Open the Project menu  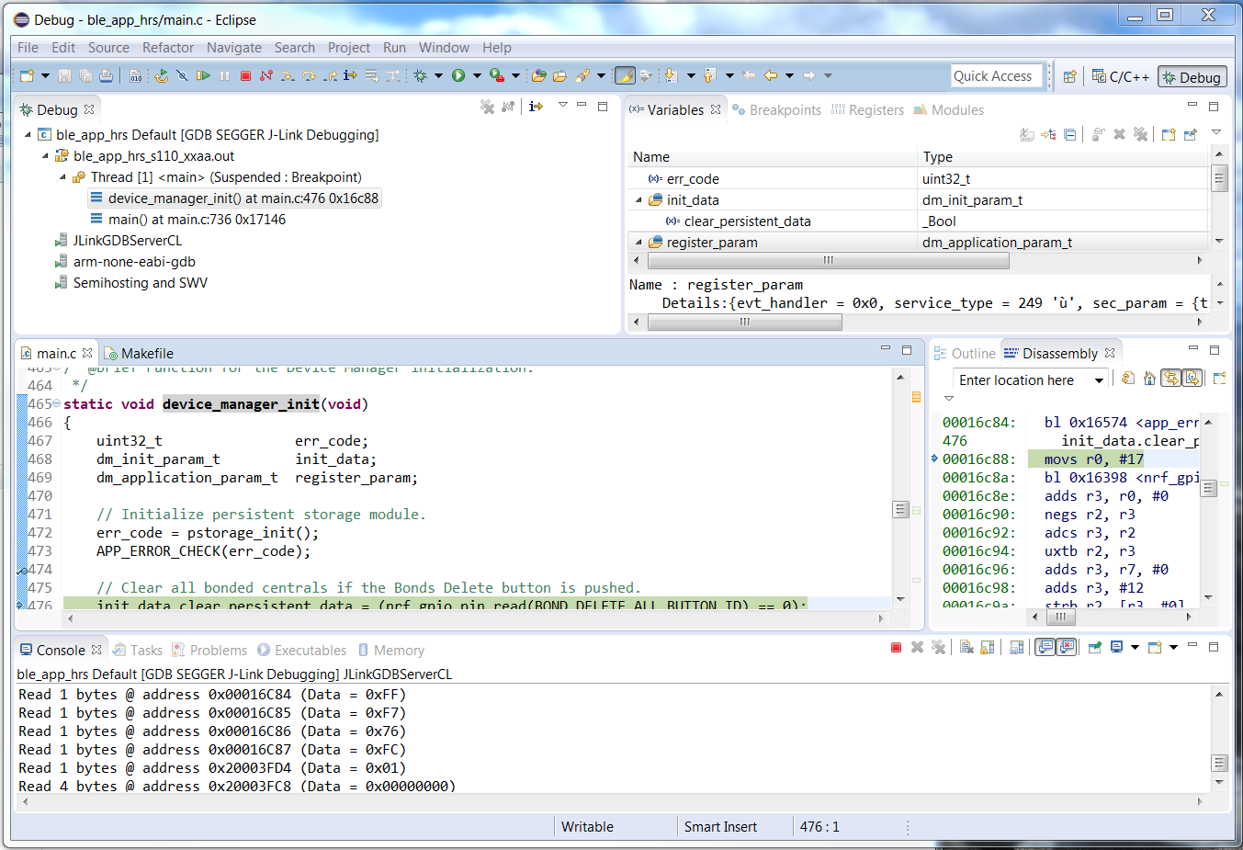tap(349, 48)
